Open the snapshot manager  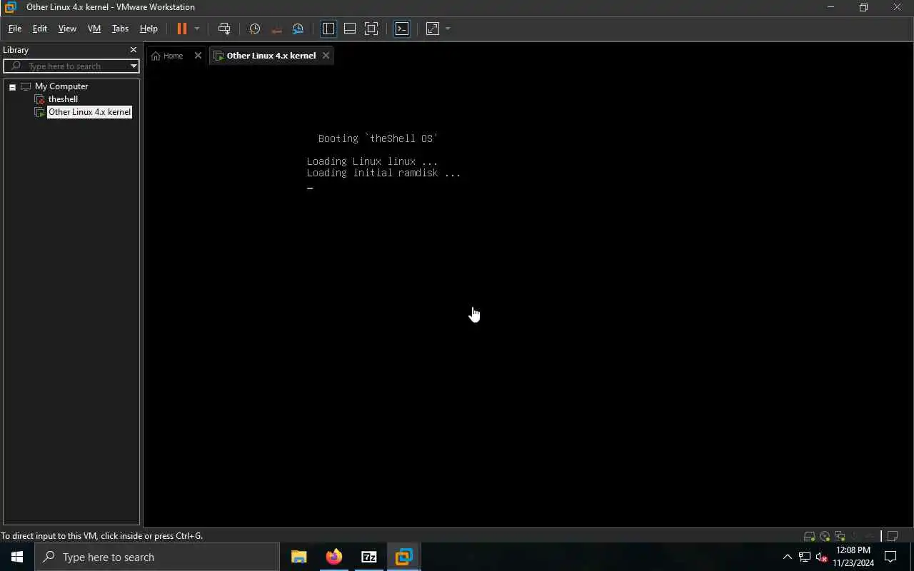click(x=298, y=29)
